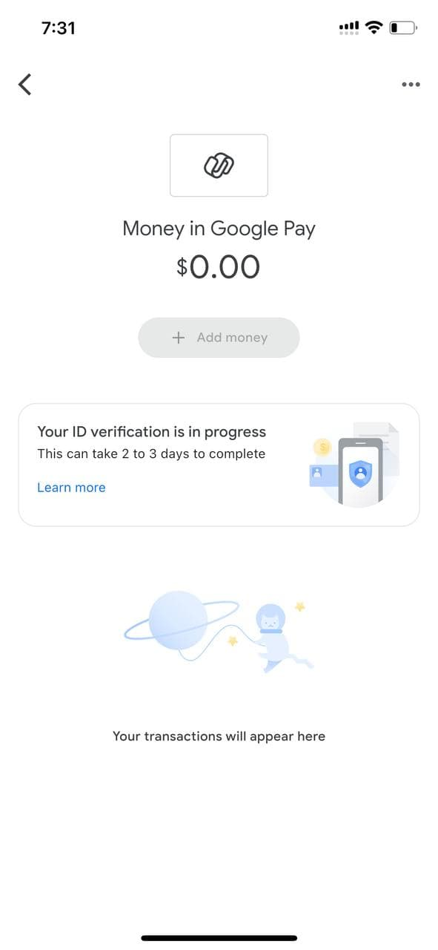Tap the ringed planet illustration
Screen dimensions: 438x950
tap(179, 620)
